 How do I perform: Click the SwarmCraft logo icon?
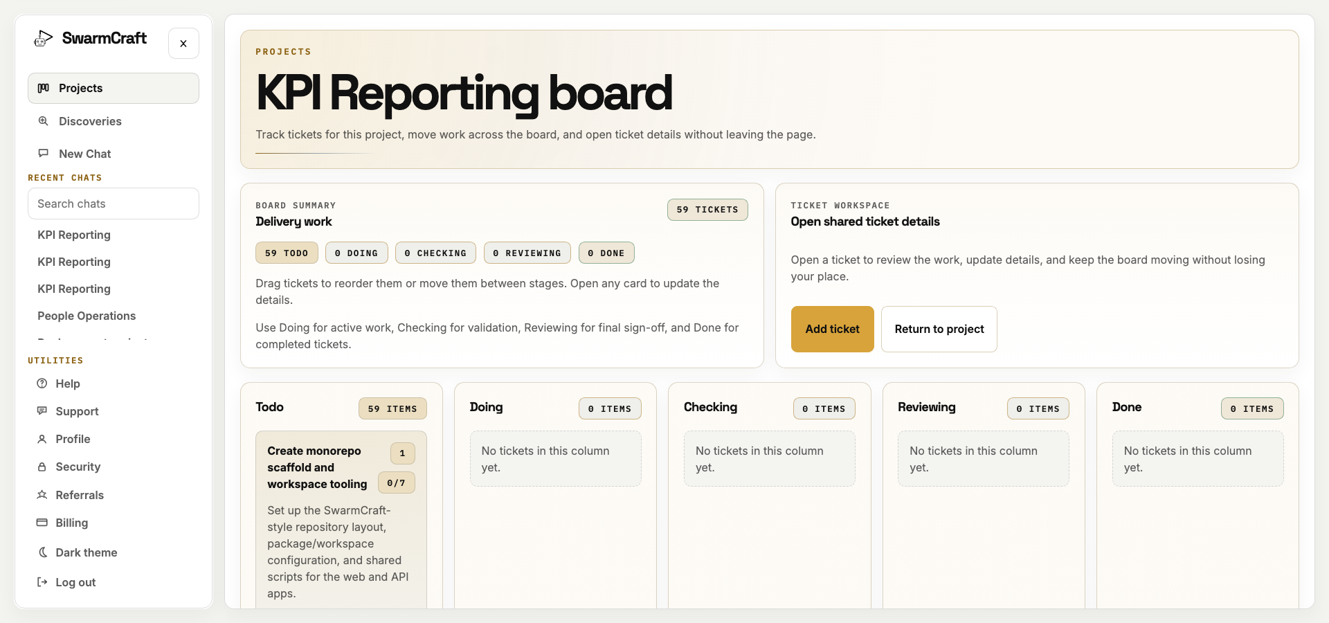(x=43, y=38)
